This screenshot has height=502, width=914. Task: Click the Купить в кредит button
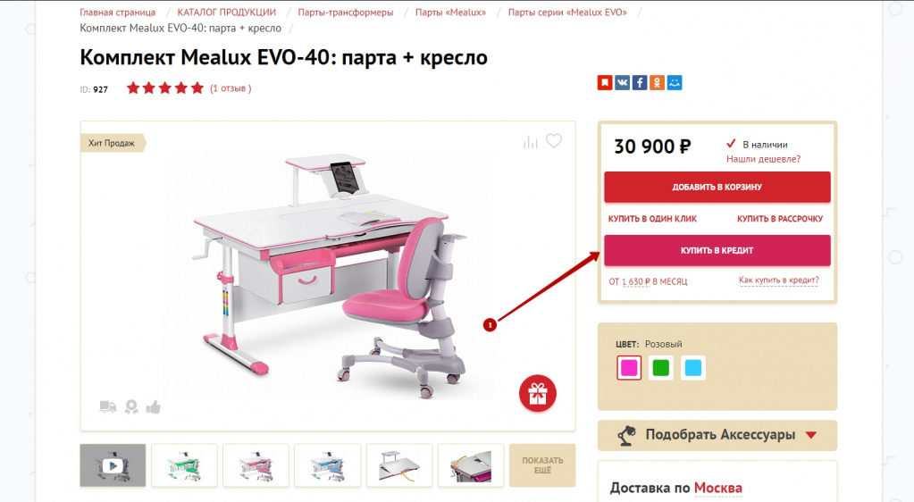pos(717,250)
